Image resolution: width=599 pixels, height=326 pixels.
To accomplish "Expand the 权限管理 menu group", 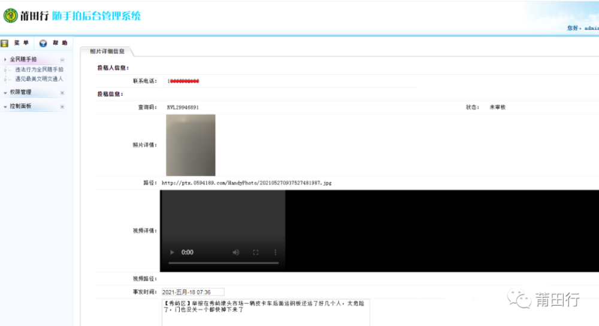I will 20,92.
